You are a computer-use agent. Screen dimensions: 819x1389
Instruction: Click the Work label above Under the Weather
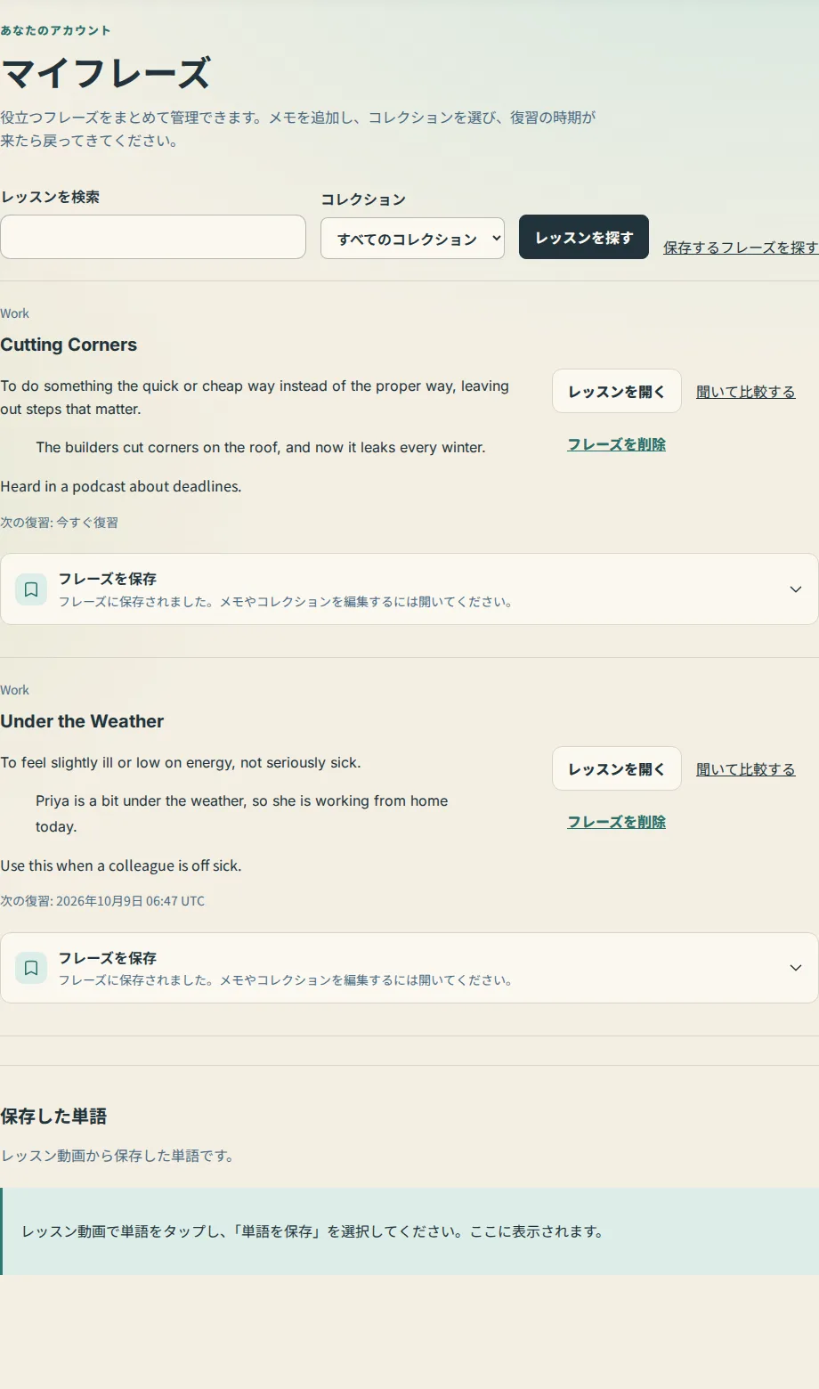click(x=14, y=690)
